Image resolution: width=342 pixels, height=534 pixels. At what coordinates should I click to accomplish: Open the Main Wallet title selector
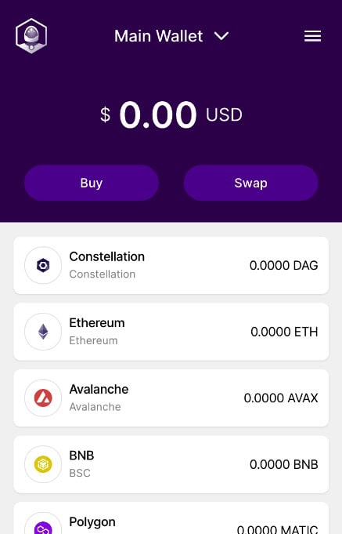tap(171, 36)
